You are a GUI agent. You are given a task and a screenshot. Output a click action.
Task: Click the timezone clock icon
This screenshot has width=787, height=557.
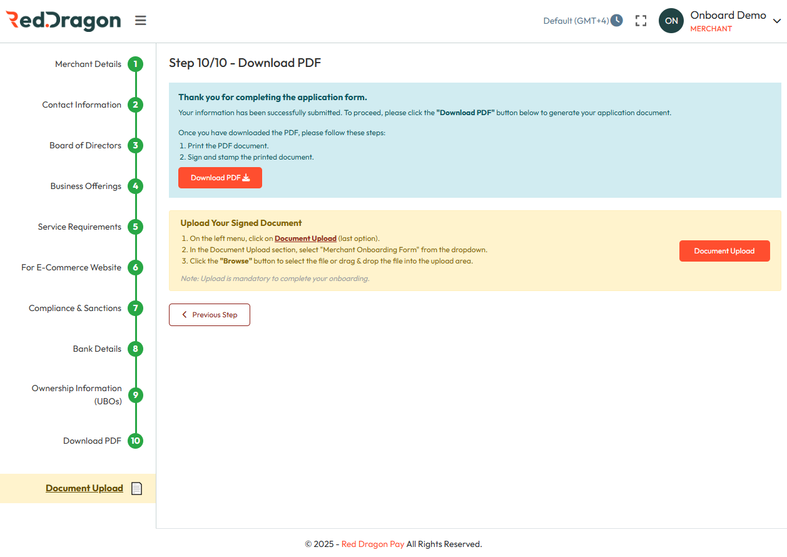(617, 21)
